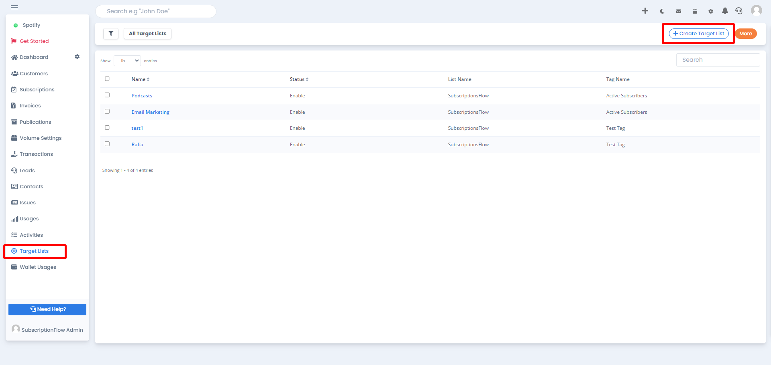771x365 pixels.
Task: Check the Rafia row checkbox
Action: (107, 144)
